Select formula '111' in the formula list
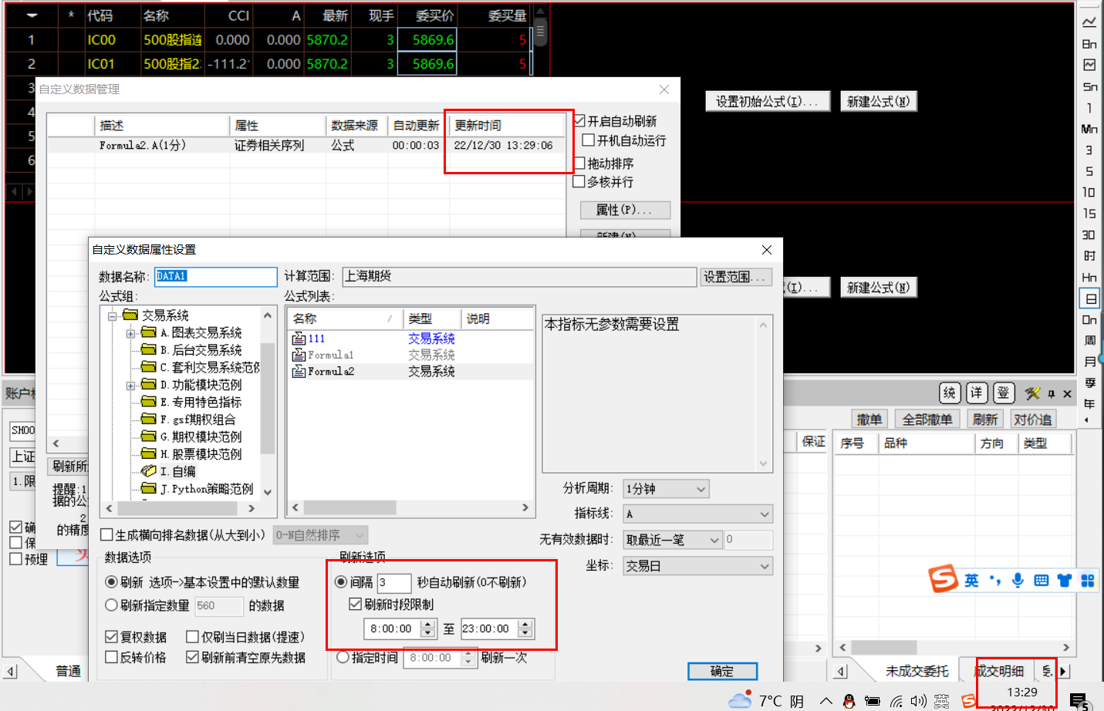Viewport: 1104px width, 711px height. 316,339
